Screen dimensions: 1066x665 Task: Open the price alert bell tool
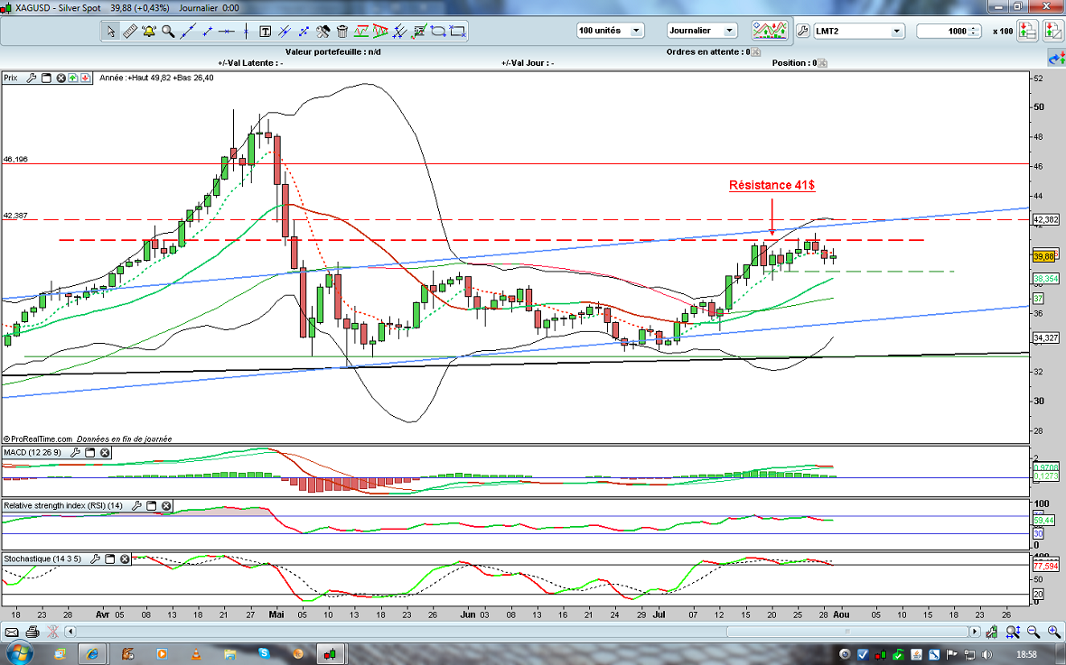pos(148,31)
